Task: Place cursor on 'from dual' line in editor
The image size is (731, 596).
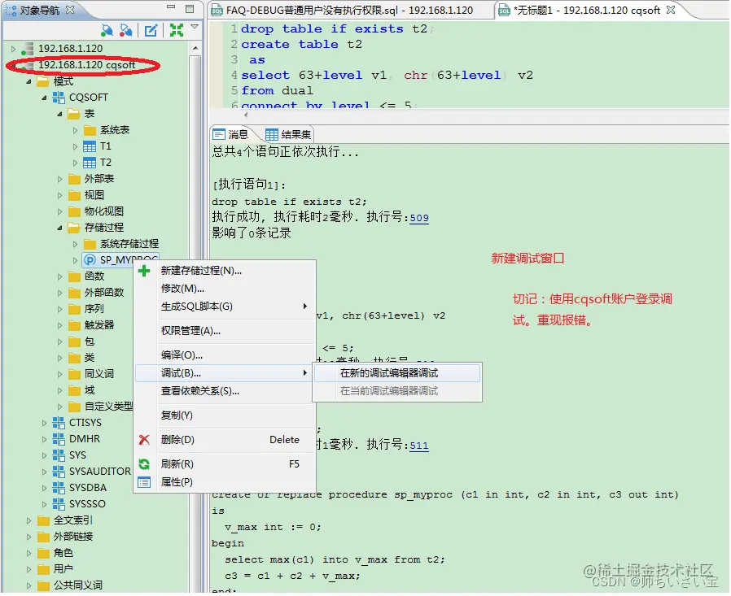Action: pyautogui.click(x=277, y=91)
